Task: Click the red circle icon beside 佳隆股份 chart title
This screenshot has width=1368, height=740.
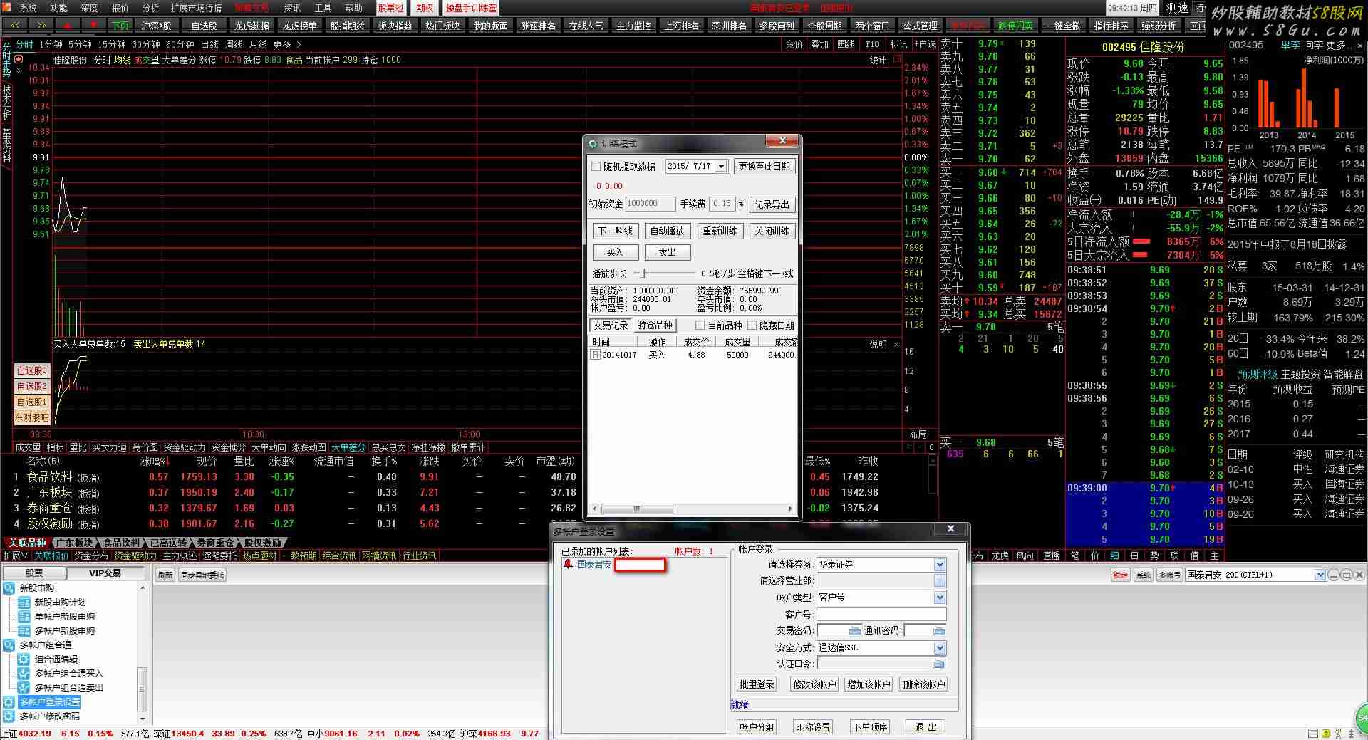Action: point(19,59)
